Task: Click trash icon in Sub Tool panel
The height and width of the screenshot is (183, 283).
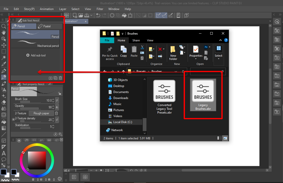Action: [60, 78]
